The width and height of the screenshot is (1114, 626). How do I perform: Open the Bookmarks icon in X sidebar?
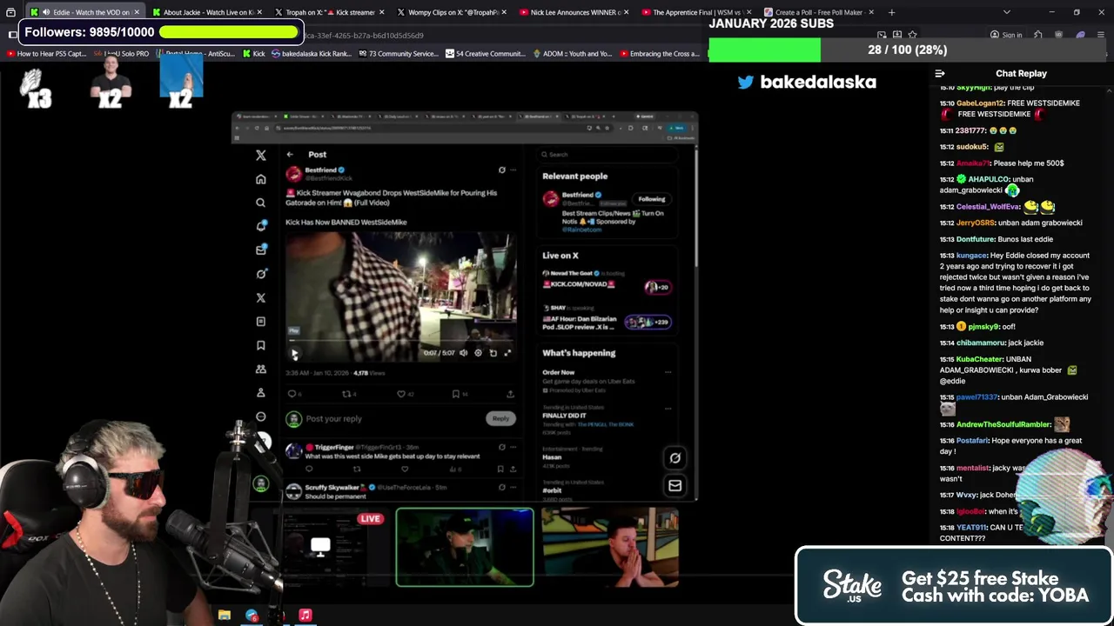coord(260,345)
